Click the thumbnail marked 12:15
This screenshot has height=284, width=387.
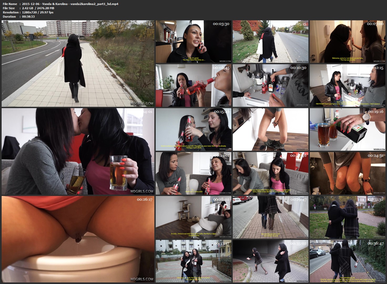click(x=347, y=85)
